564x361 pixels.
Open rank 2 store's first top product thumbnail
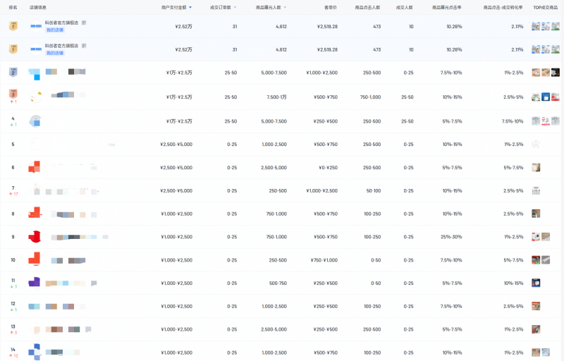[x=536, y=73]
